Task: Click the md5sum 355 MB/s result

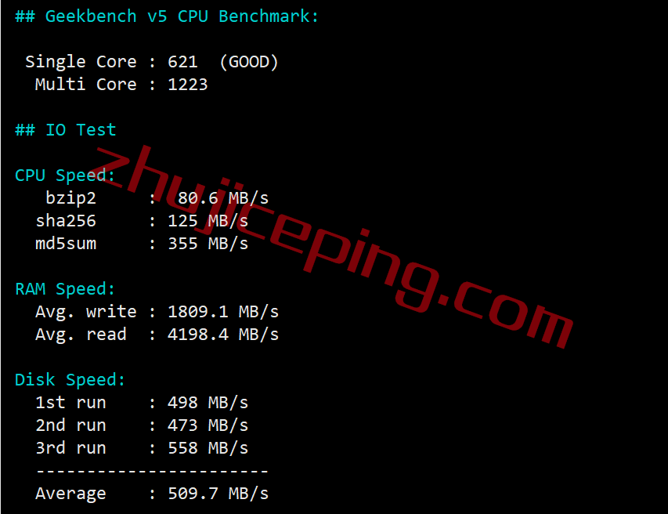Action: click(208, 244)
